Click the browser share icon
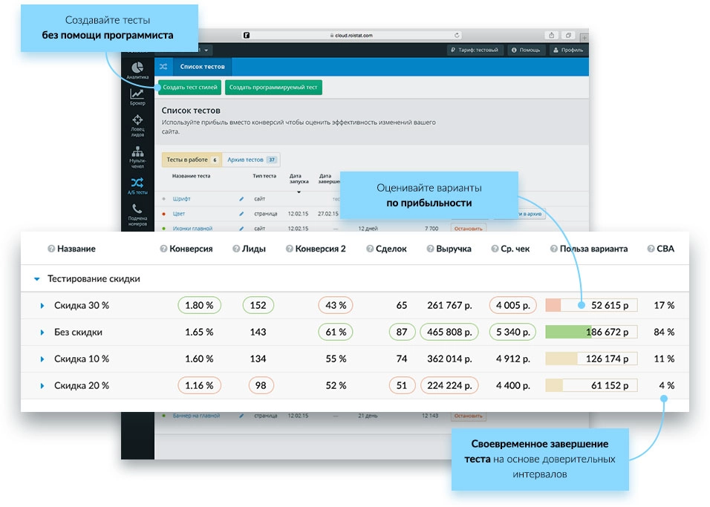Screen dimensions: 710x507 551,35
